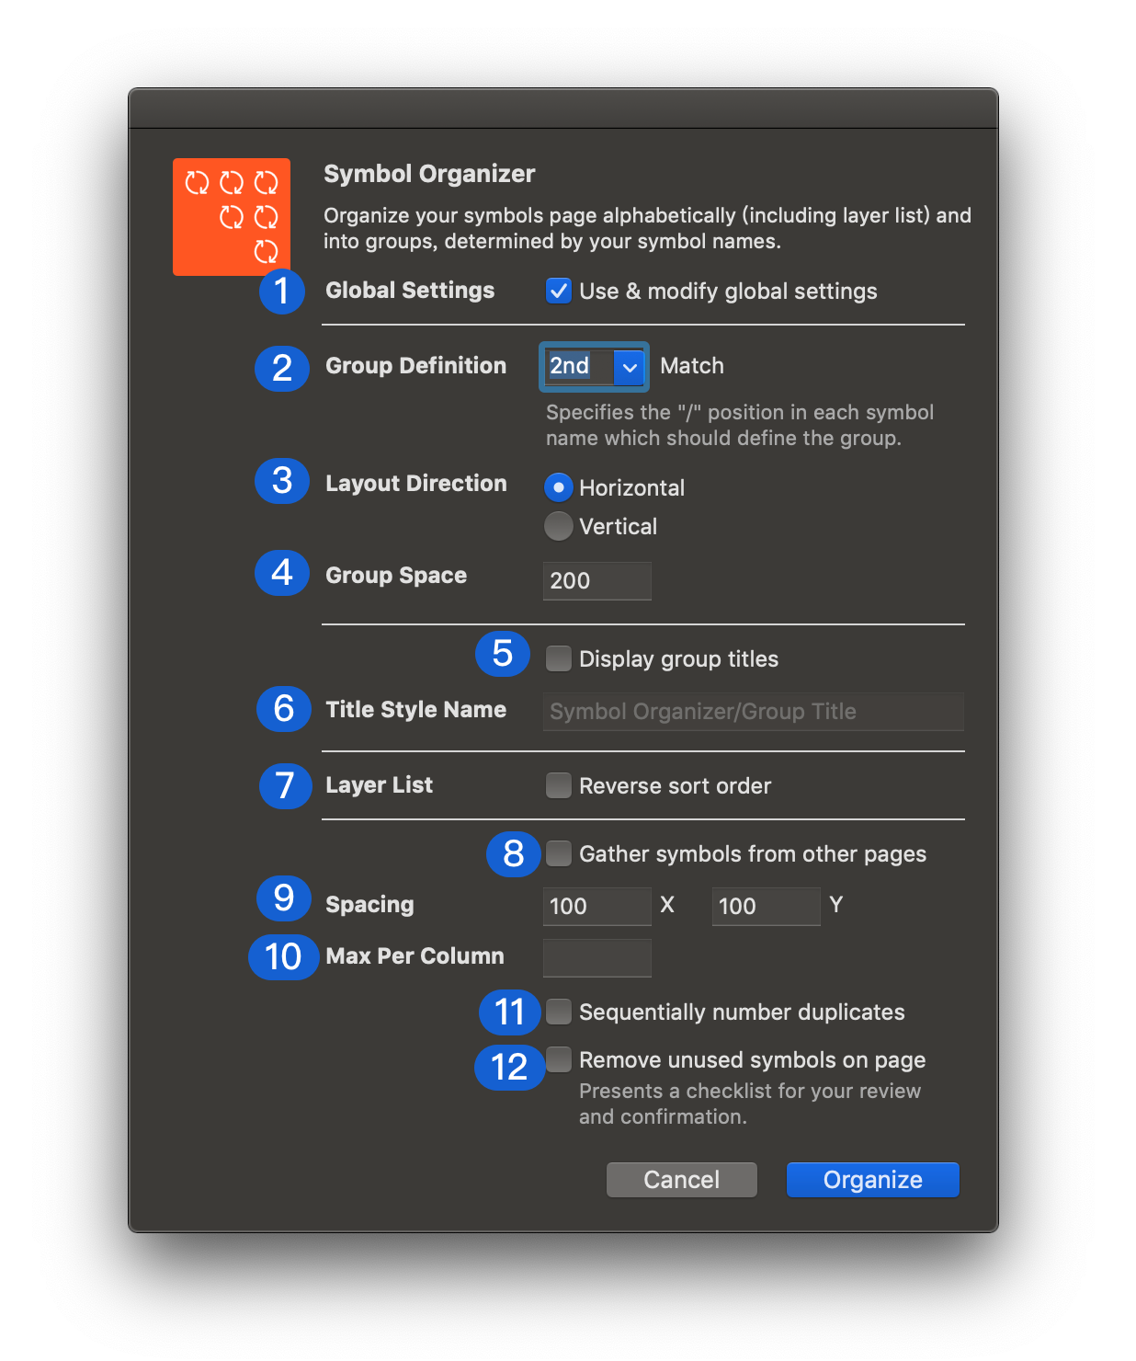This screenshot has width=1136, height=1361.
Task: Click the Organize button
Action: pos(872,1180)
